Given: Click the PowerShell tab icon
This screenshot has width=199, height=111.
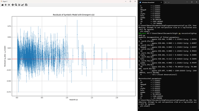Looking at the screenshot, I should click(x=140, y=2).
